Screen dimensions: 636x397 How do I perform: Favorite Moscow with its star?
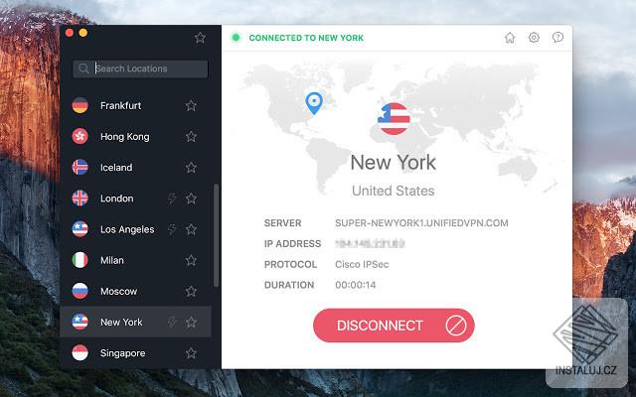191,291
